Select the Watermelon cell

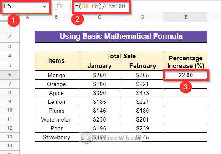56,119
